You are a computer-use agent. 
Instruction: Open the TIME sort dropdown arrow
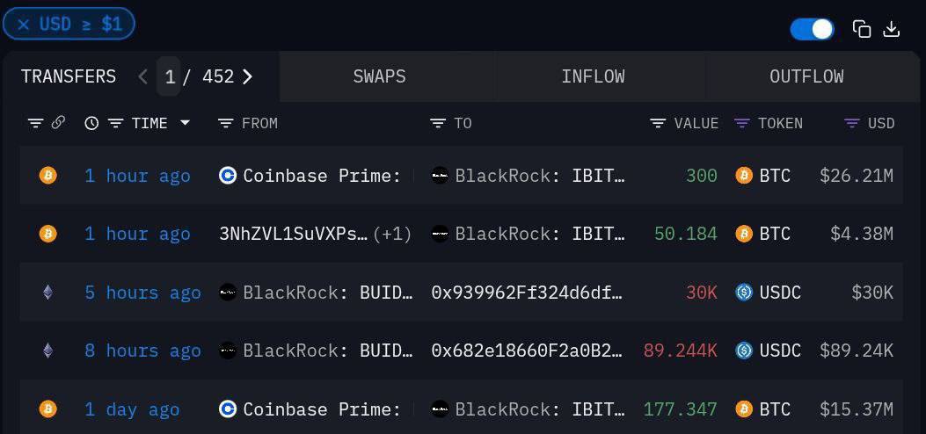coord(185,123)
